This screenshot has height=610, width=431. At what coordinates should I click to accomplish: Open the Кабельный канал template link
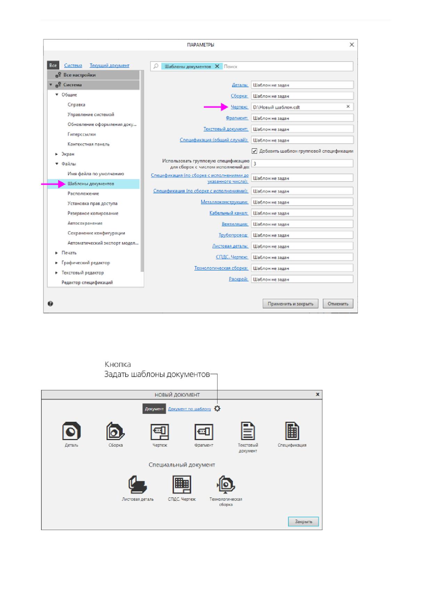pyautogui.click(x=229, y=213)
